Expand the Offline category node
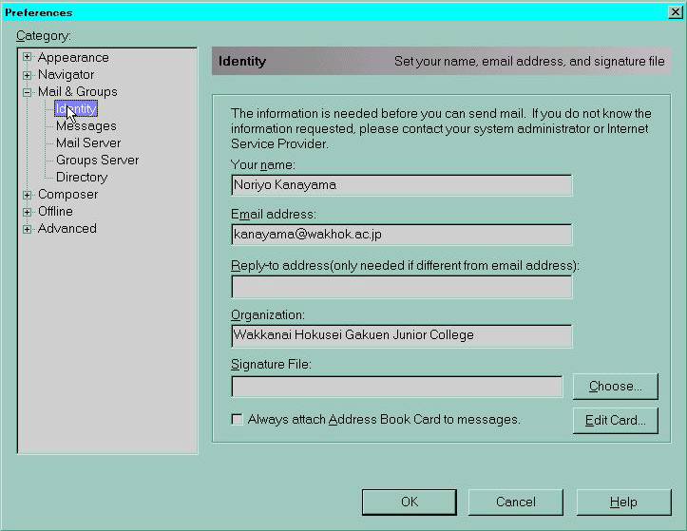The image size is (687, 531). (x=28, y=212)
